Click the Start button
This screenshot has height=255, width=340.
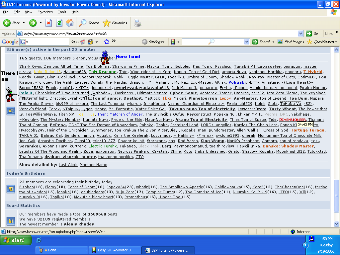tap(16, 240)
